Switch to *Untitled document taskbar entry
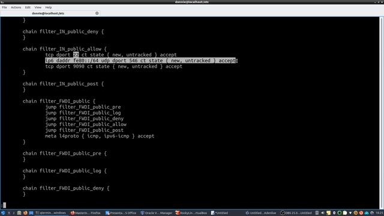The width and height of the screenshot is (384, 216). pos(220,213)
